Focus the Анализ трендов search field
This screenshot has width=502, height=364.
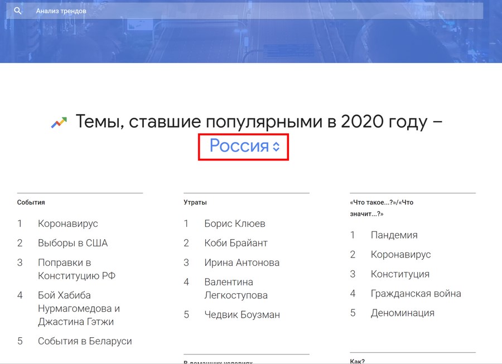(245, 11)
